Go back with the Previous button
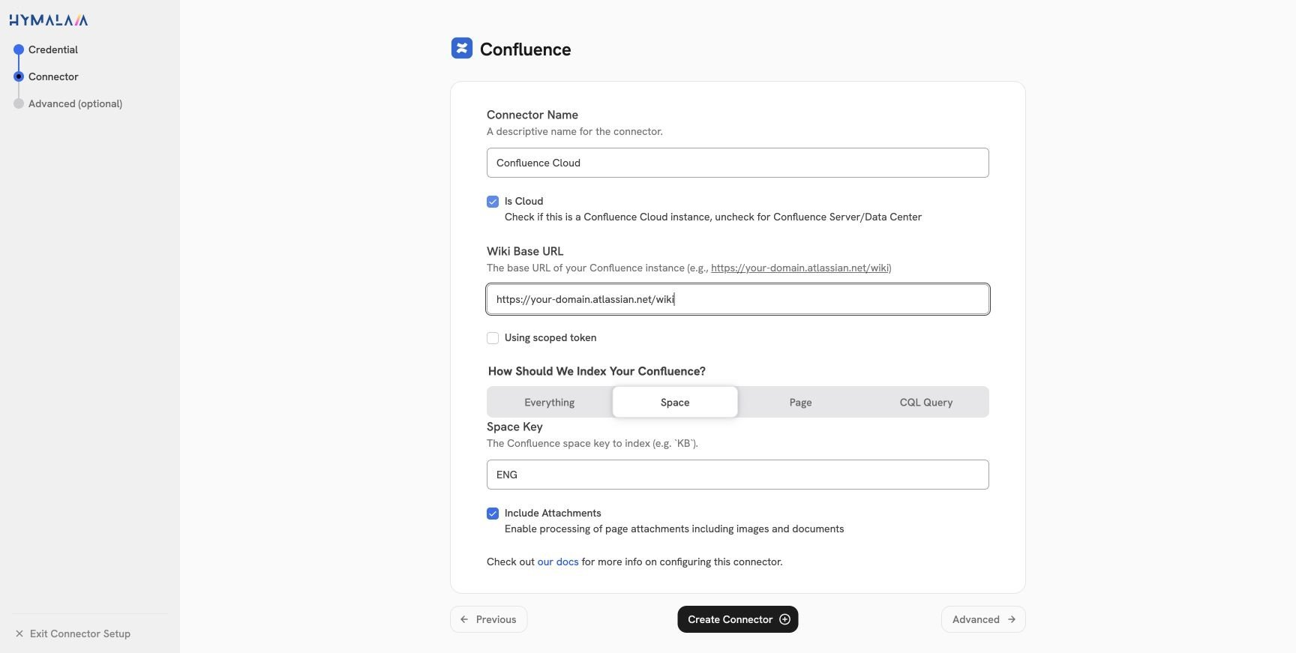The image size is (1296, 653). pos(489,619)
